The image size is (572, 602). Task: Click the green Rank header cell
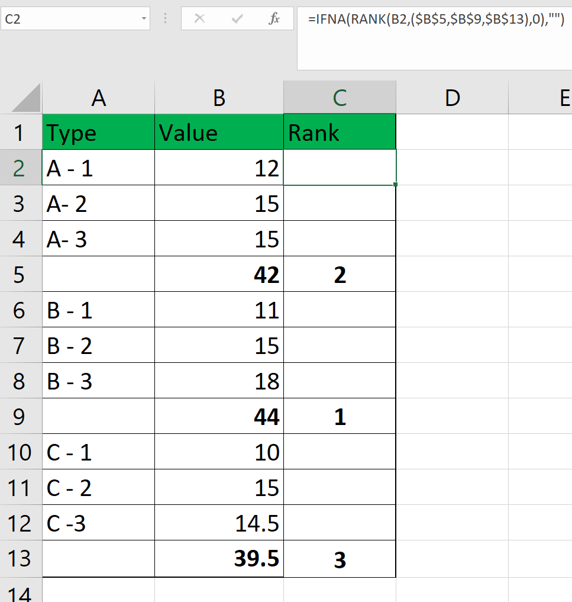[x=340, y=133]
